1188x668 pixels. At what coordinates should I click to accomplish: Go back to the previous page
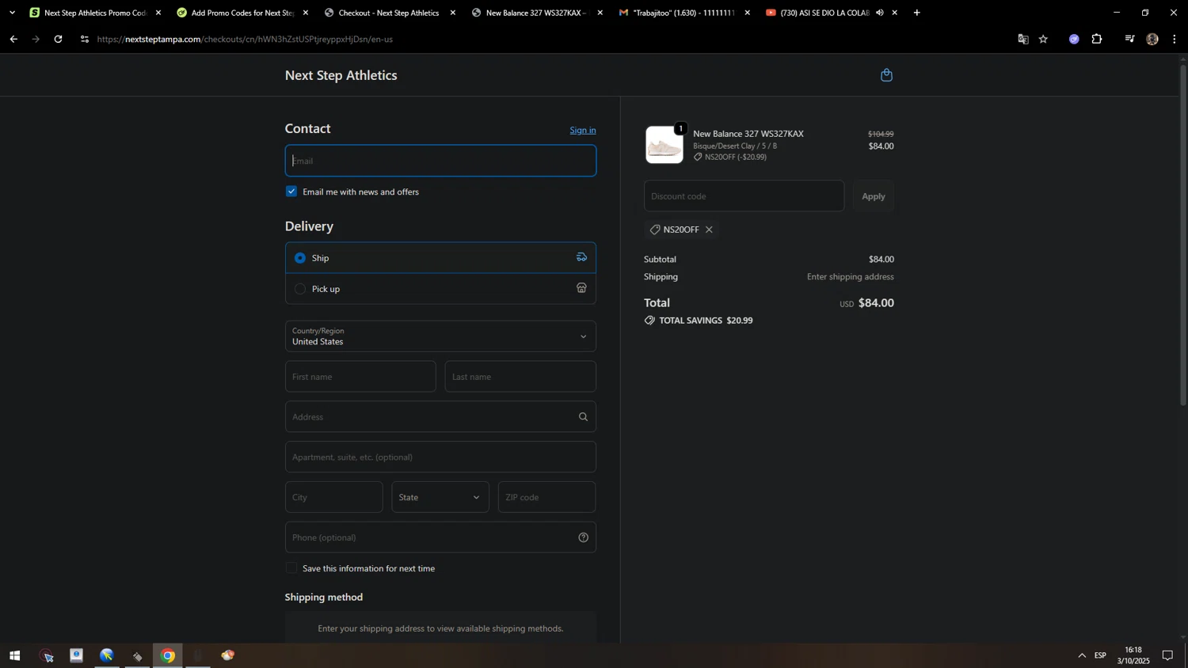(x=13, y=39)
